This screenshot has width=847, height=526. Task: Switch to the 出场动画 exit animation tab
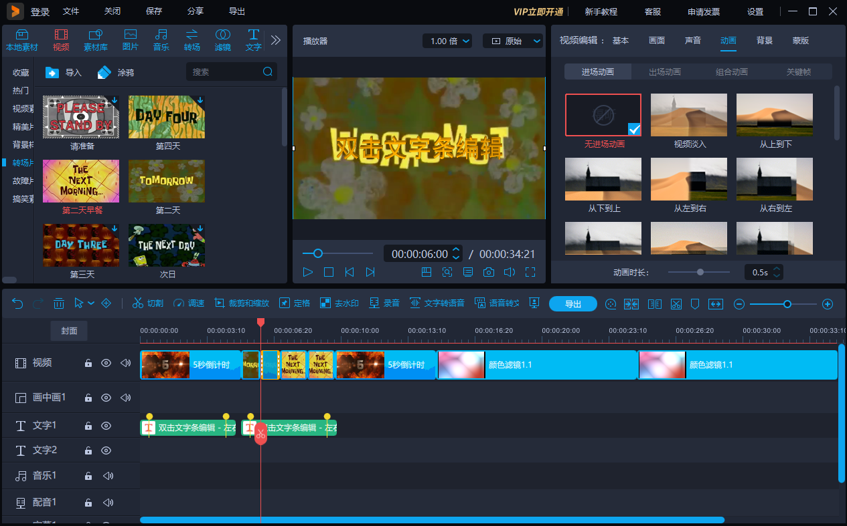tap(664, 71)
